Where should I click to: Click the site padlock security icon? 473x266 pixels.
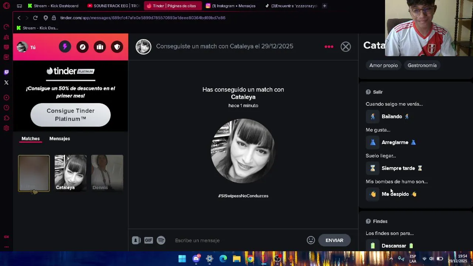coord(54,18)
